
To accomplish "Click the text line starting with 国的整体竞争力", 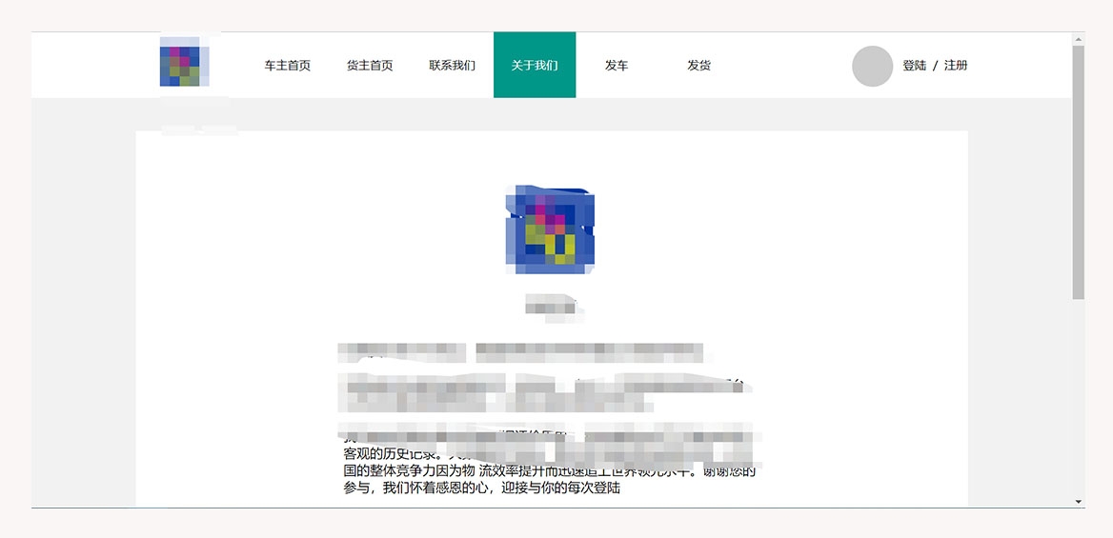I will point(549,471).
